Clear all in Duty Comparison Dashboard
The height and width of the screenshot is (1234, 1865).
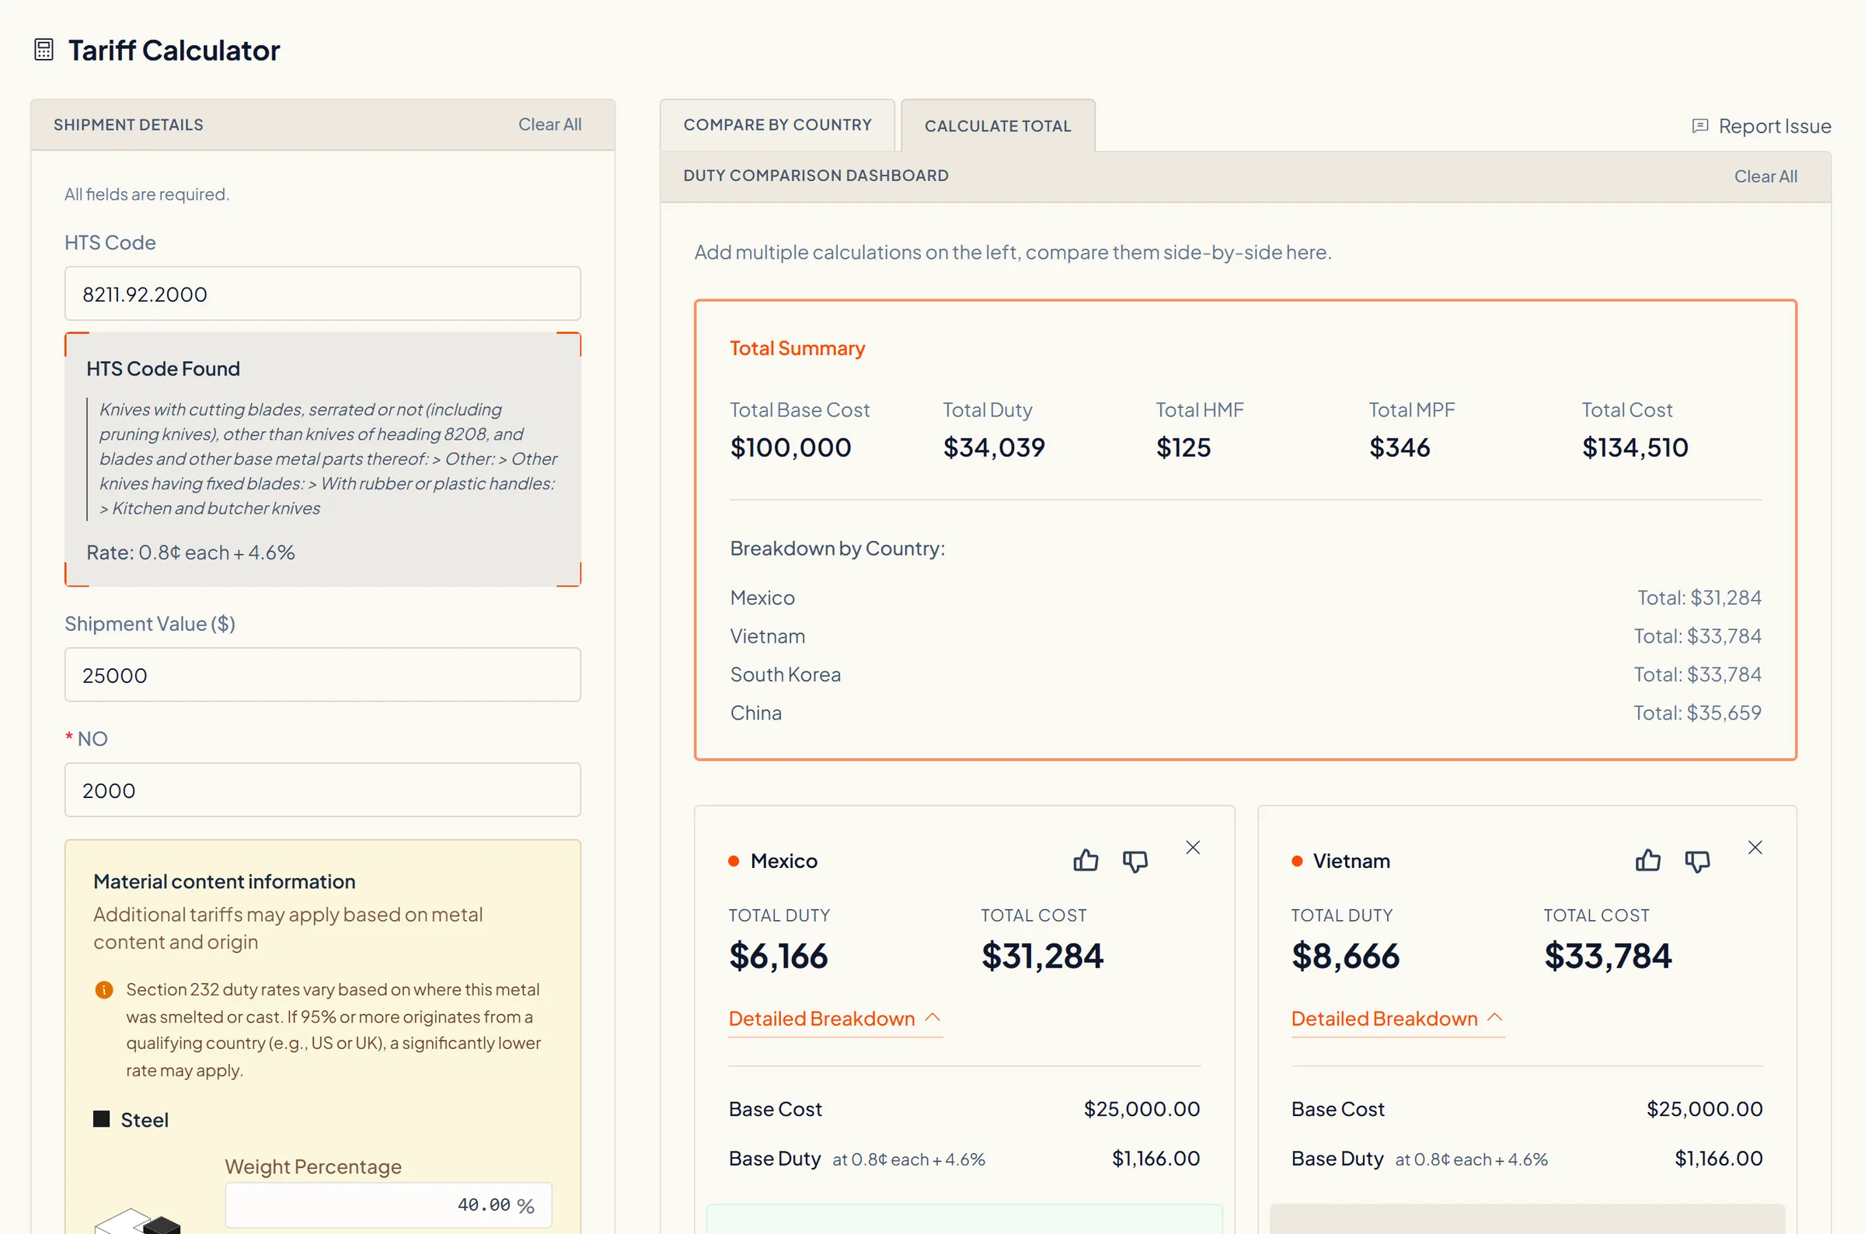click(x=1765, y=176)
